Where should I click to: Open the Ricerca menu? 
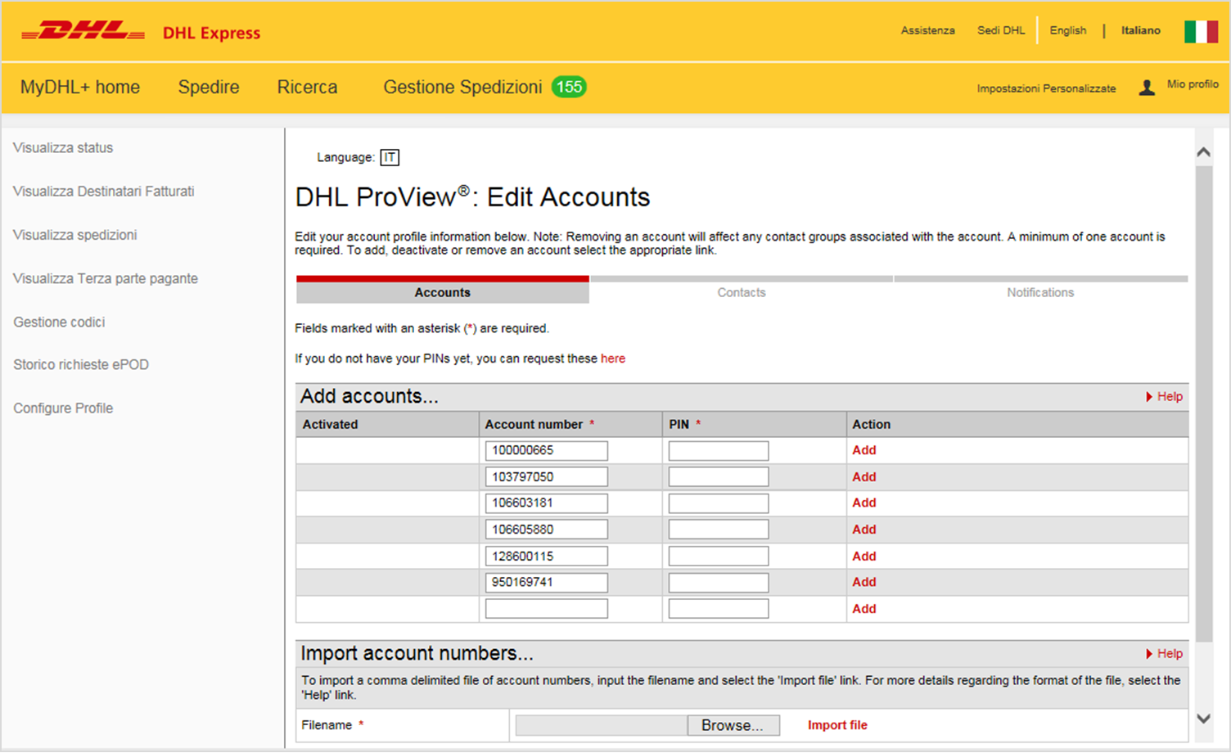pyautogui.click(x=307, y=87)
